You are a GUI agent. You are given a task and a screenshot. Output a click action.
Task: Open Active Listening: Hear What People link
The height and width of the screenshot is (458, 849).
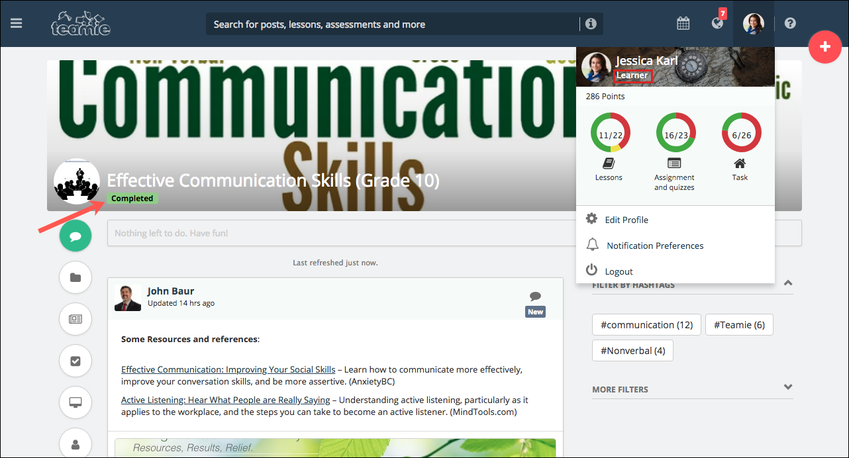tap(226, 400)
